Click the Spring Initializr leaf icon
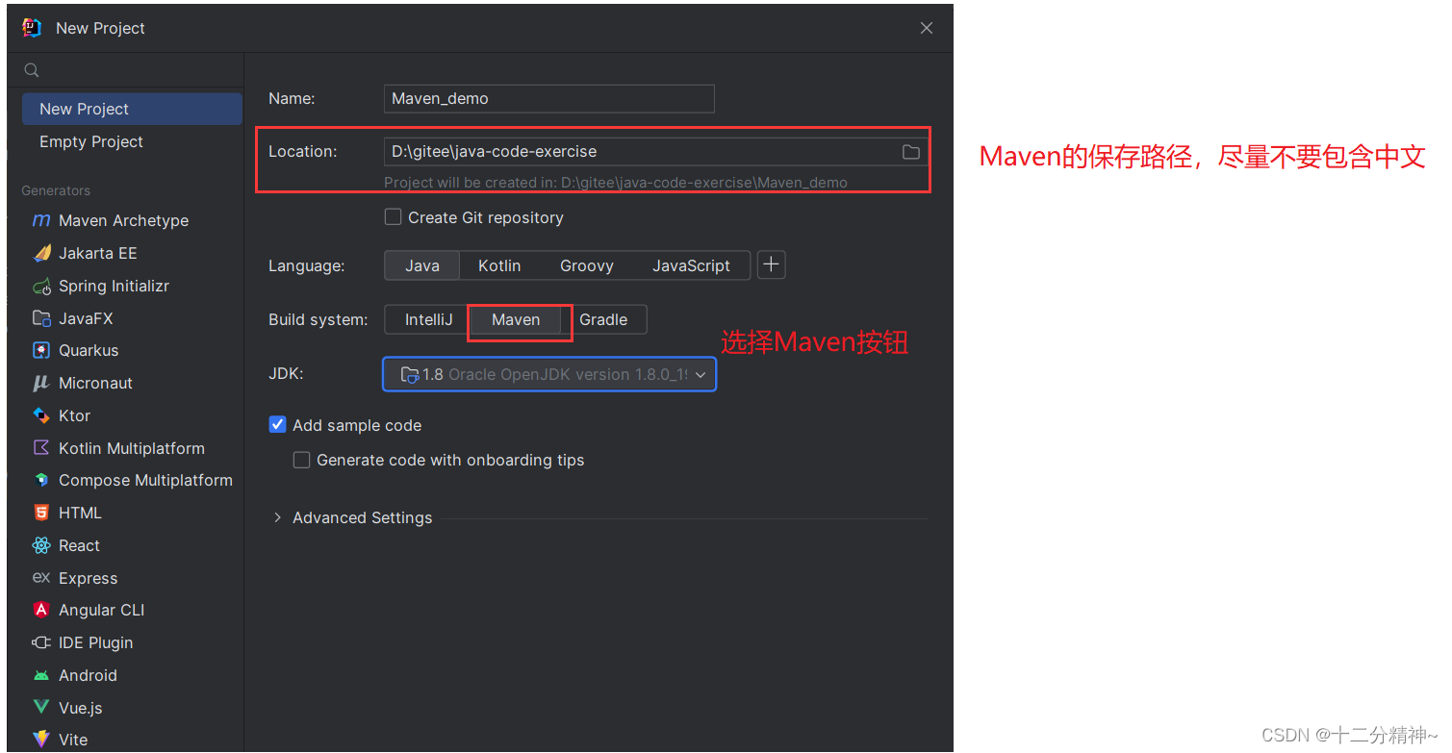This screenshot has width=1452, height=753. point(41,286)
